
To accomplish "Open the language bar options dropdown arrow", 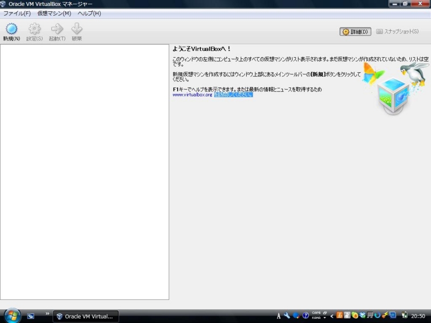I will (x=325, y=318).
